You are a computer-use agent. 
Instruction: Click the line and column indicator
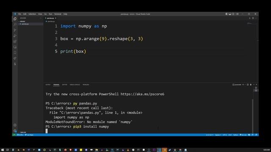tap(210, 135)
